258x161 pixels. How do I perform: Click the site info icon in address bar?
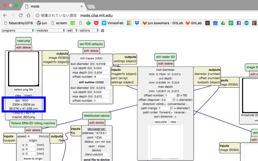point(37,15)
